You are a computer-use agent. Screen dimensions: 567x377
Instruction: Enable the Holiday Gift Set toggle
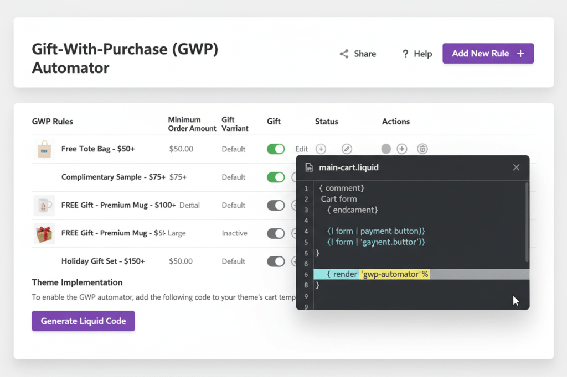pyautogui.click(x=276, y=261)
